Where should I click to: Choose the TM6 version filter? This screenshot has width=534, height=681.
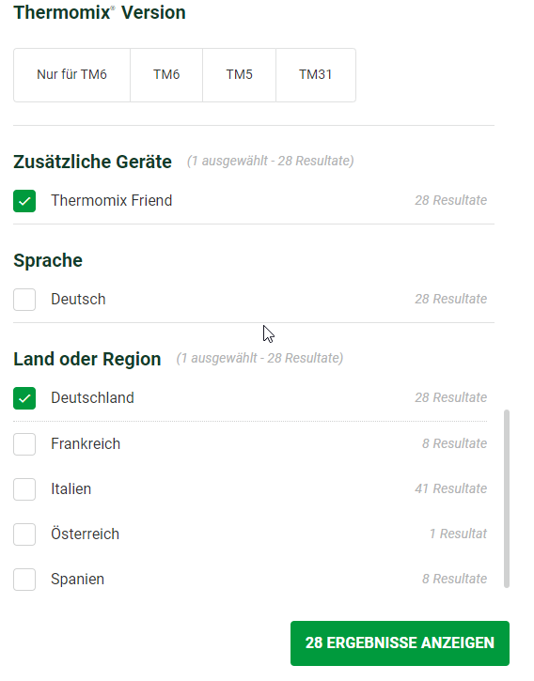click(x=166, y=75)
